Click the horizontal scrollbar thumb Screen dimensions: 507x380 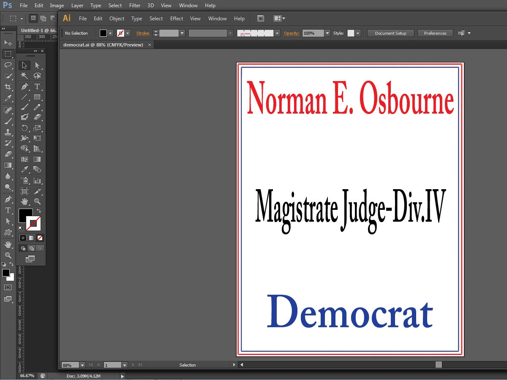tap(439, 365)
